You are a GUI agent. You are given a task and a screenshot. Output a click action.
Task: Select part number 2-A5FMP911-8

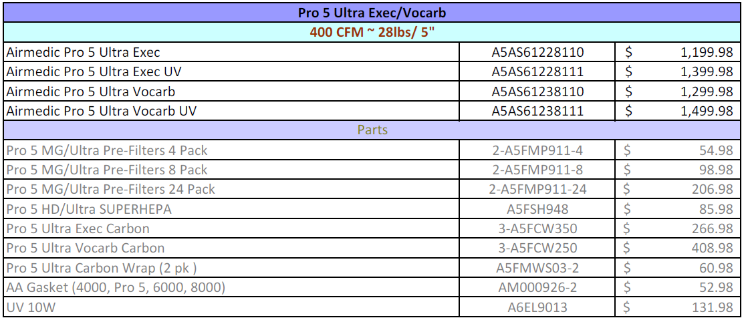click(537, 170)
